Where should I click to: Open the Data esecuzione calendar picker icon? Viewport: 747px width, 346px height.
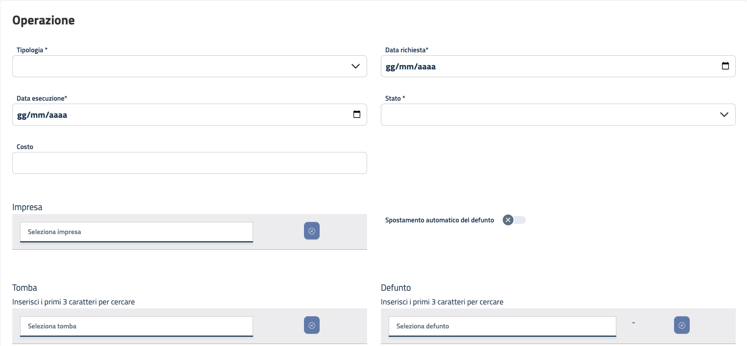point(357,115)
